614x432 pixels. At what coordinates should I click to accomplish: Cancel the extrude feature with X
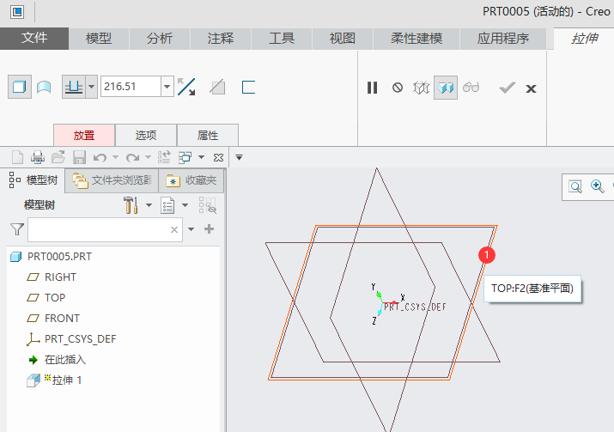(531, 89)
